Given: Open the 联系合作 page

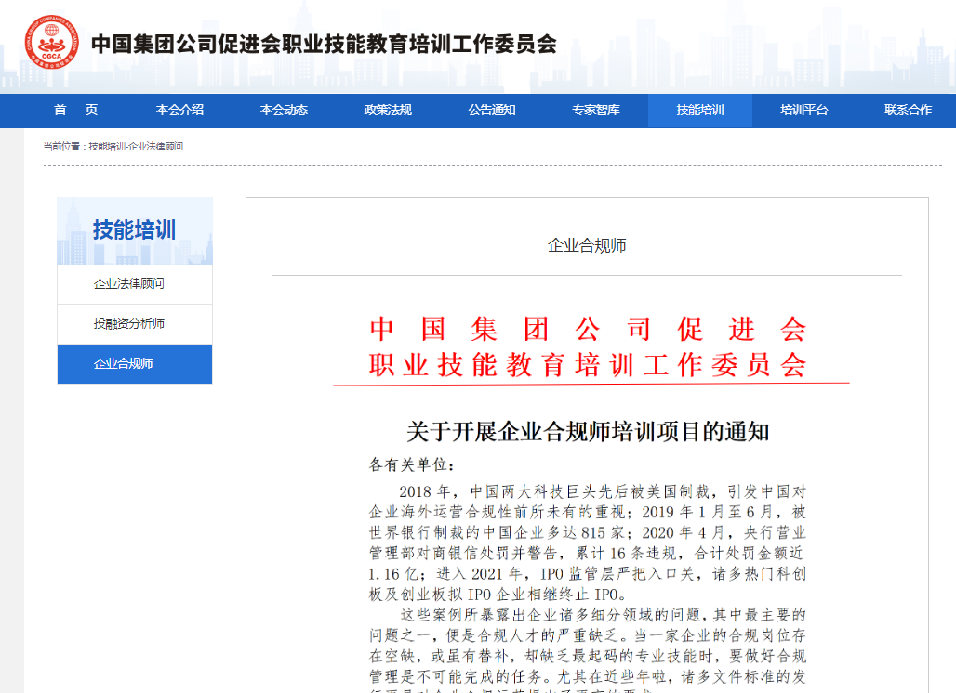Looking at the screenshot, I should point(907,110).
